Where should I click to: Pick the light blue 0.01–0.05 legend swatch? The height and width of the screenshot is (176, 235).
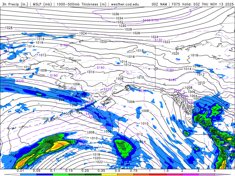tap(28, 175)
